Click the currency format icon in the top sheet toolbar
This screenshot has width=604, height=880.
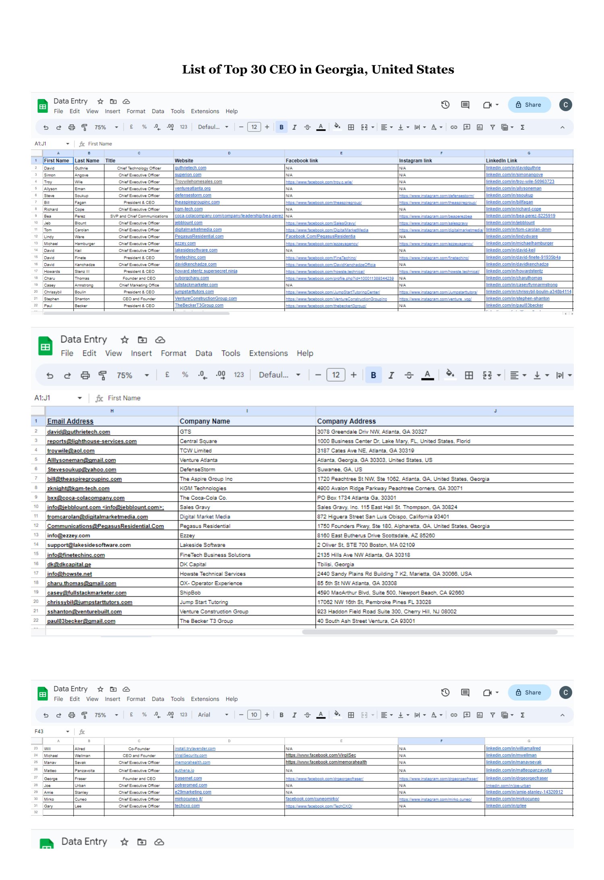[131, 127]
